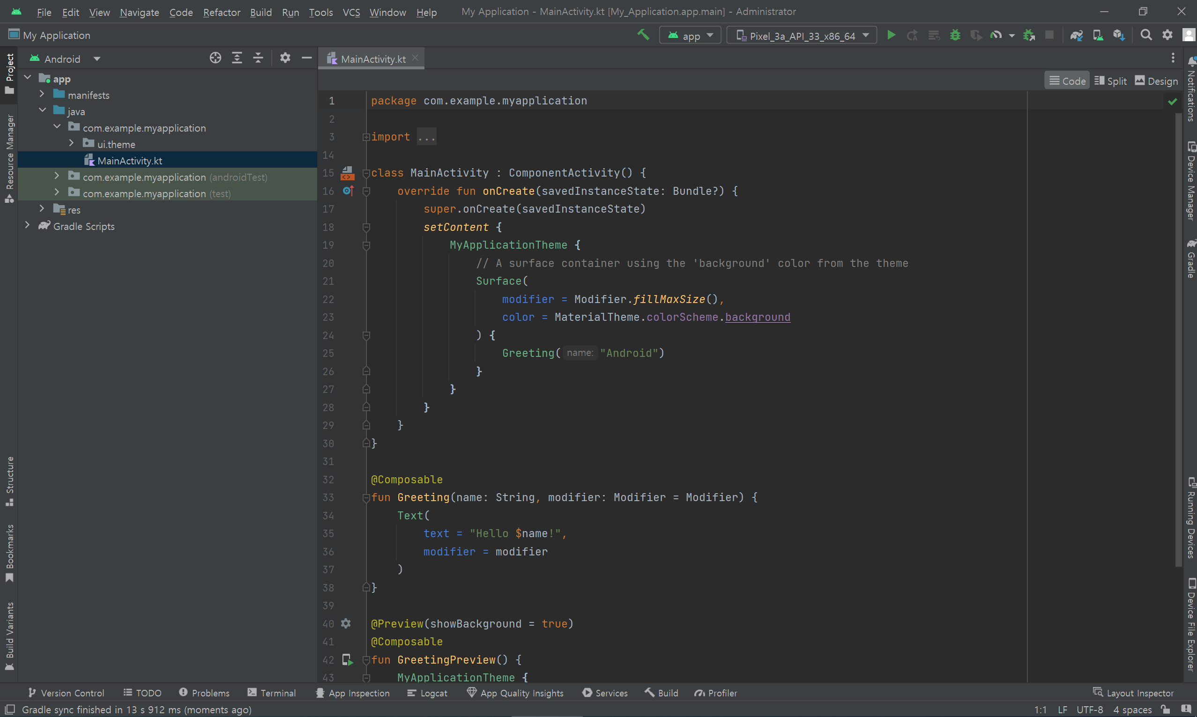Collapse all nodes in Project tree
The height and width of the screenshot is (717, 1197).
pos(258,59)
